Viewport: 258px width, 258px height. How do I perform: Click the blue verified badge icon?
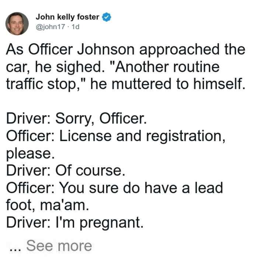107,17
